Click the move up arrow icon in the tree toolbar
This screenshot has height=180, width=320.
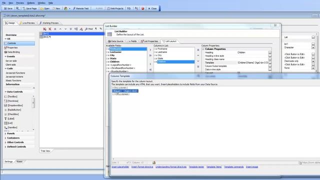[x=60, y=29]
